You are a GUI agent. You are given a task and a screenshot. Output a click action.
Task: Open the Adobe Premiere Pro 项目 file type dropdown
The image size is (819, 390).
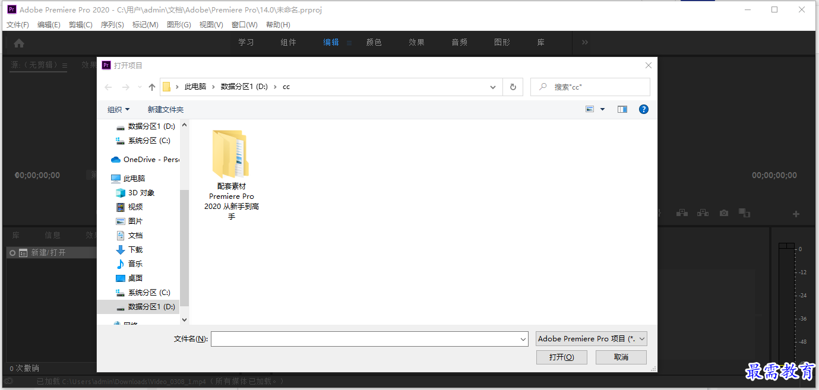tap(591, 339)
